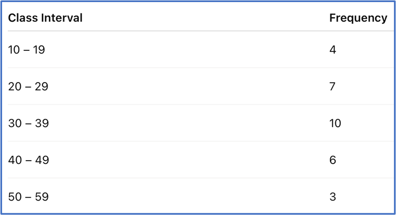Screen dimensions: 396x215
Task: Click the upper limit 59 in last interval
Action: coord(41,196)
